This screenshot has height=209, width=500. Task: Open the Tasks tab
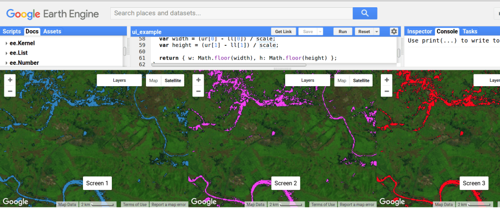470,32
